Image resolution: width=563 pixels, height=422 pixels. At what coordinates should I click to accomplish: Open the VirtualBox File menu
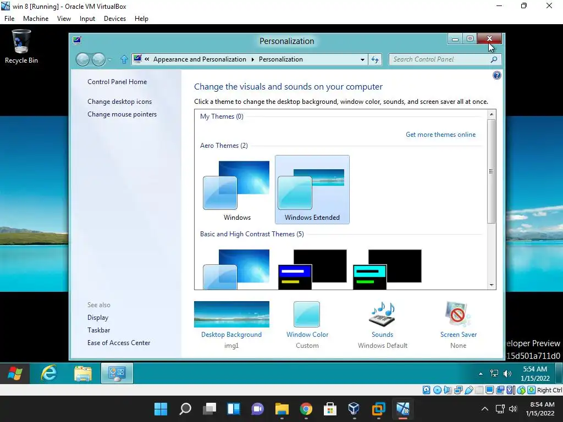tap(9, 19)
